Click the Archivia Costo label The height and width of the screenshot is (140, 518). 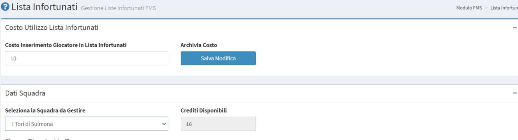coord(199,45)
